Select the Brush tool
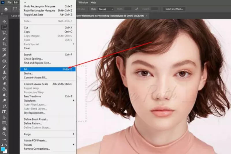The height and width of the screenshot is (154, 231). click(4, 67)
